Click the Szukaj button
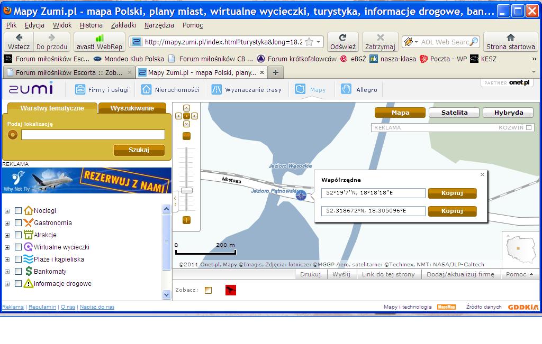The width and height of the screenshot is (542, 344). click(139, 150)
